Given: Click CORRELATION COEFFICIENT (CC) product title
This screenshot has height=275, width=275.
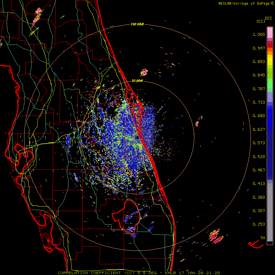Looking at the screenshot, I should tap(96, 273).
